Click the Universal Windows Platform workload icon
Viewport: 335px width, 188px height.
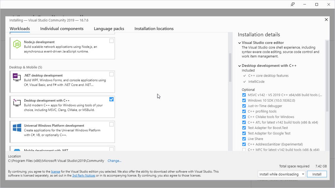click(x=17, y=128)
